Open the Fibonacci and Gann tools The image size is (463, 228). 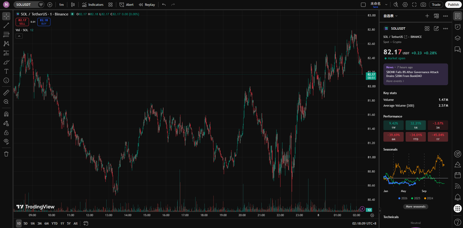click(6, 35)
